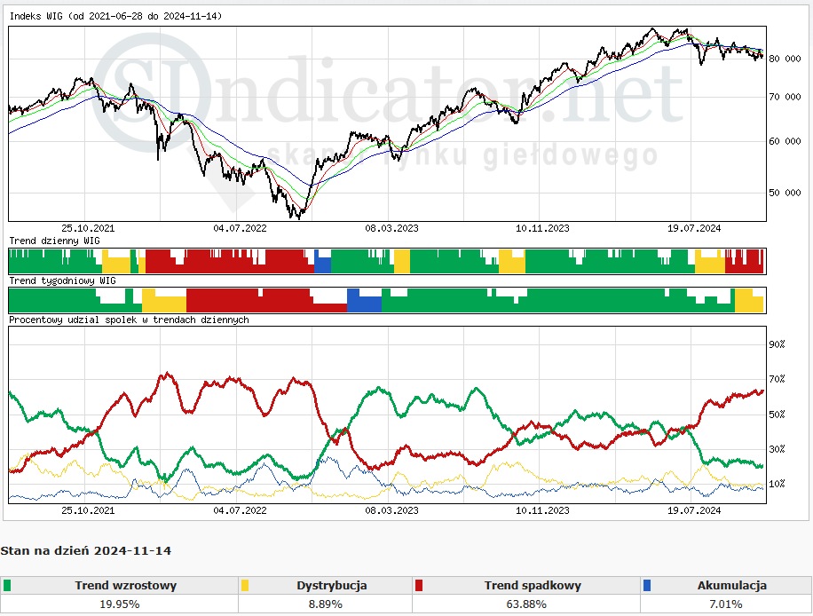Image resolution: width=813 pixels, height=616 pixels.
Task: Click the yellow swatch beside Dystrybucja
Action: (244, 586)
